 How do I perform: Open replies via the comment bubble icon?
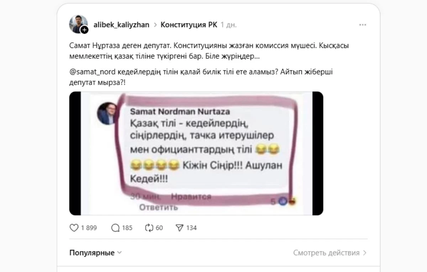(115, 228)
